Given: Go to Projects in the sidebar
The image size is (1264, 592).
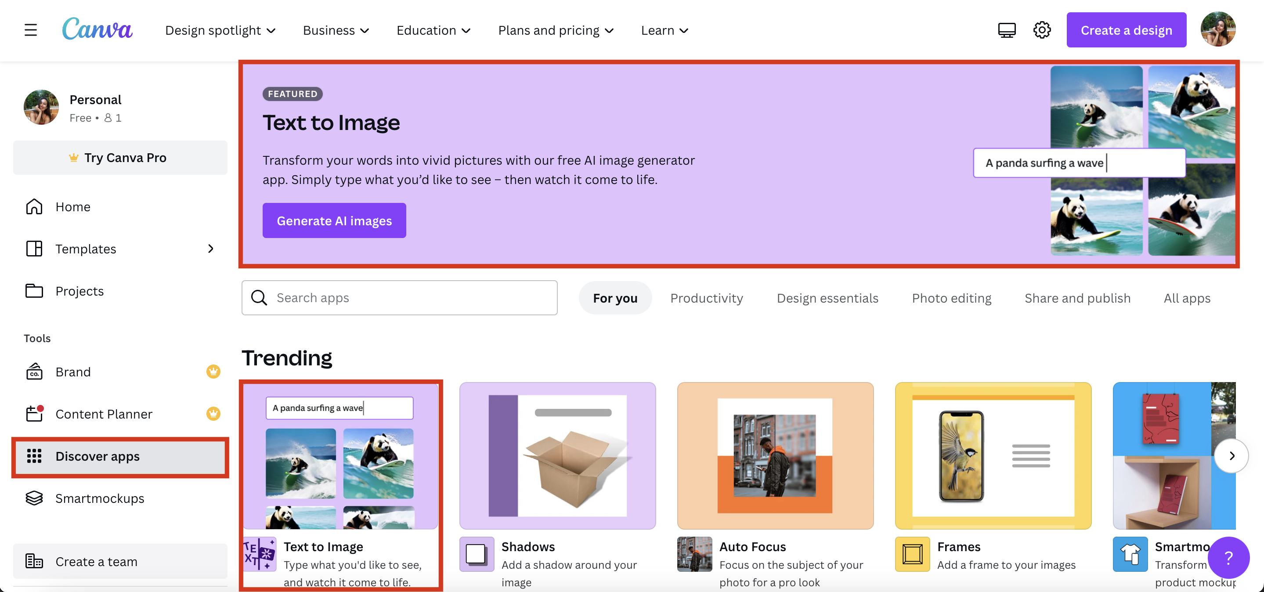Looking at the screenshot, I should (x=120, y=291).
